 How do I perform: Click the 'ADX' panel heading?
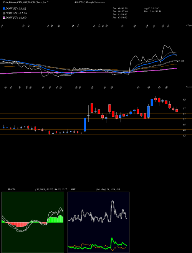[73, 189]
